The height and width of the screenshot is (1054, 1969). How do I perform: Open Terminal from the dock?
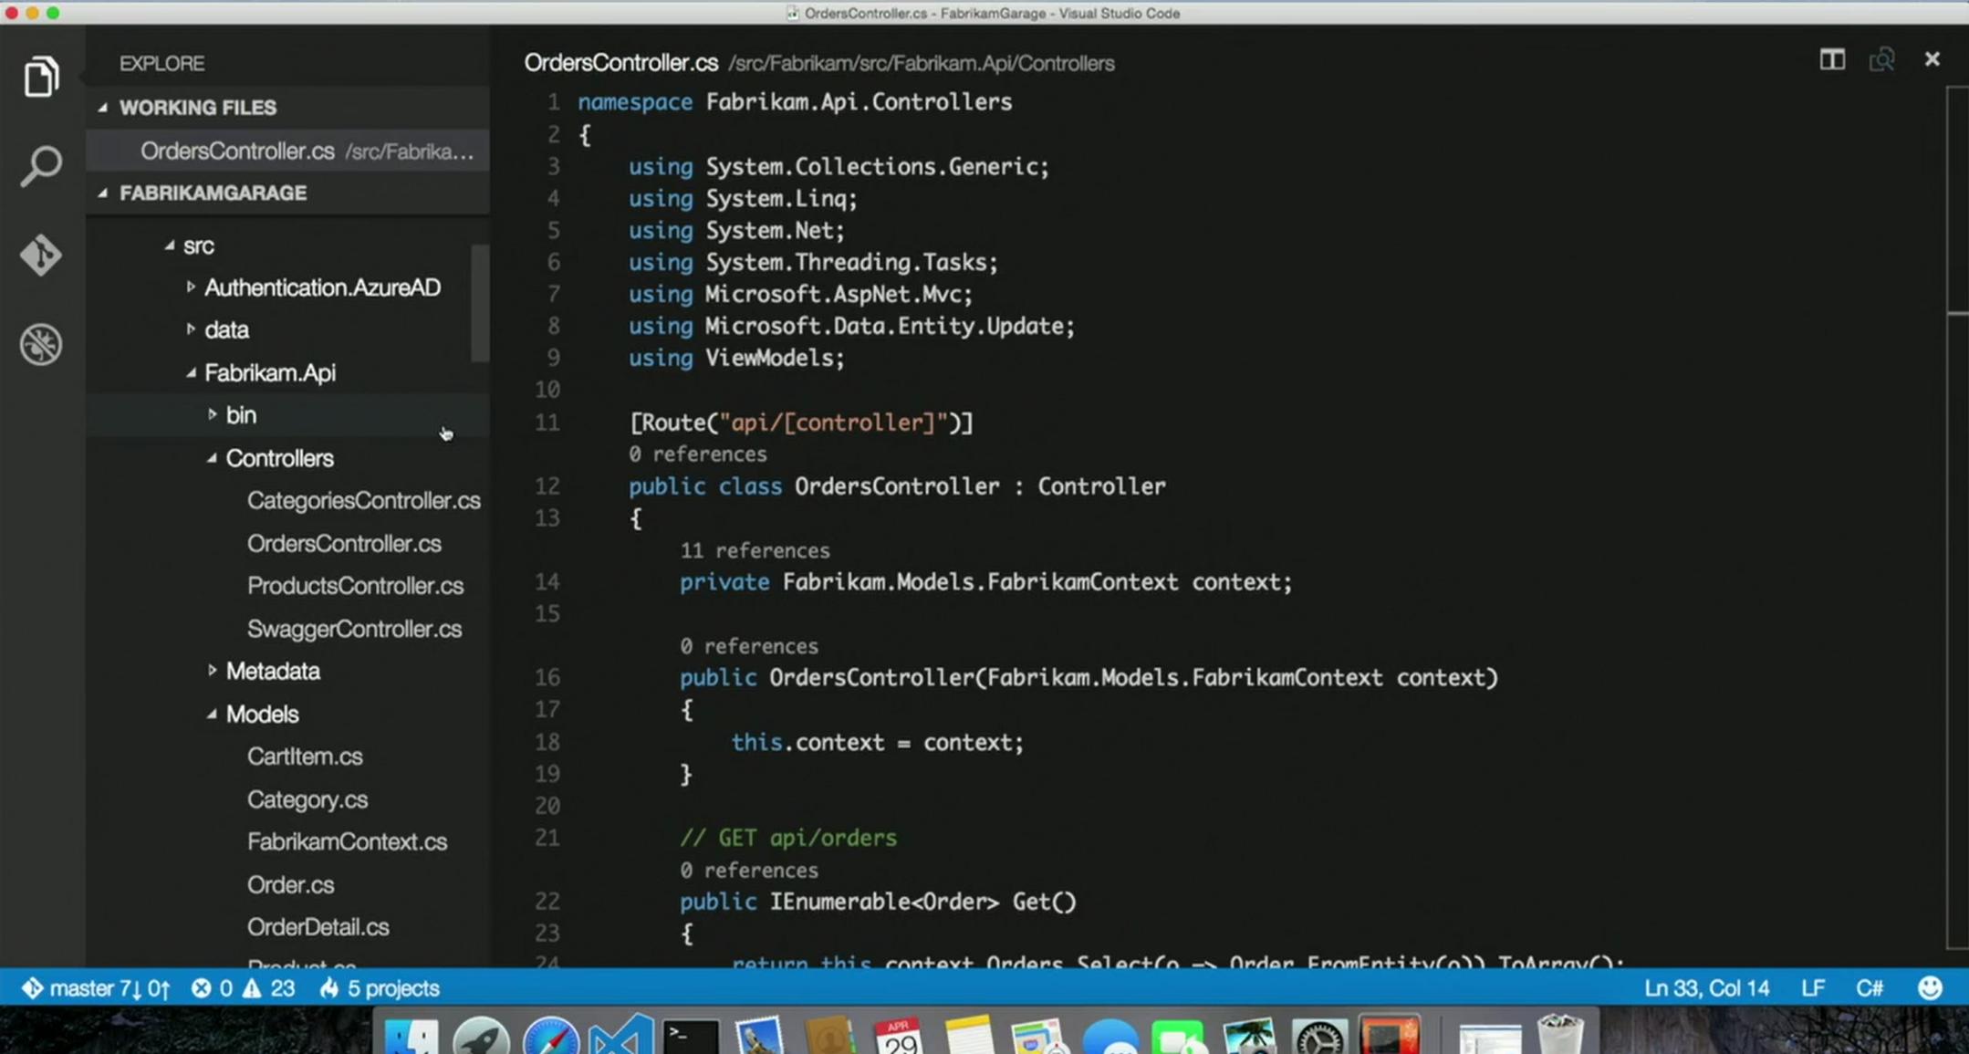(691, 1036)
